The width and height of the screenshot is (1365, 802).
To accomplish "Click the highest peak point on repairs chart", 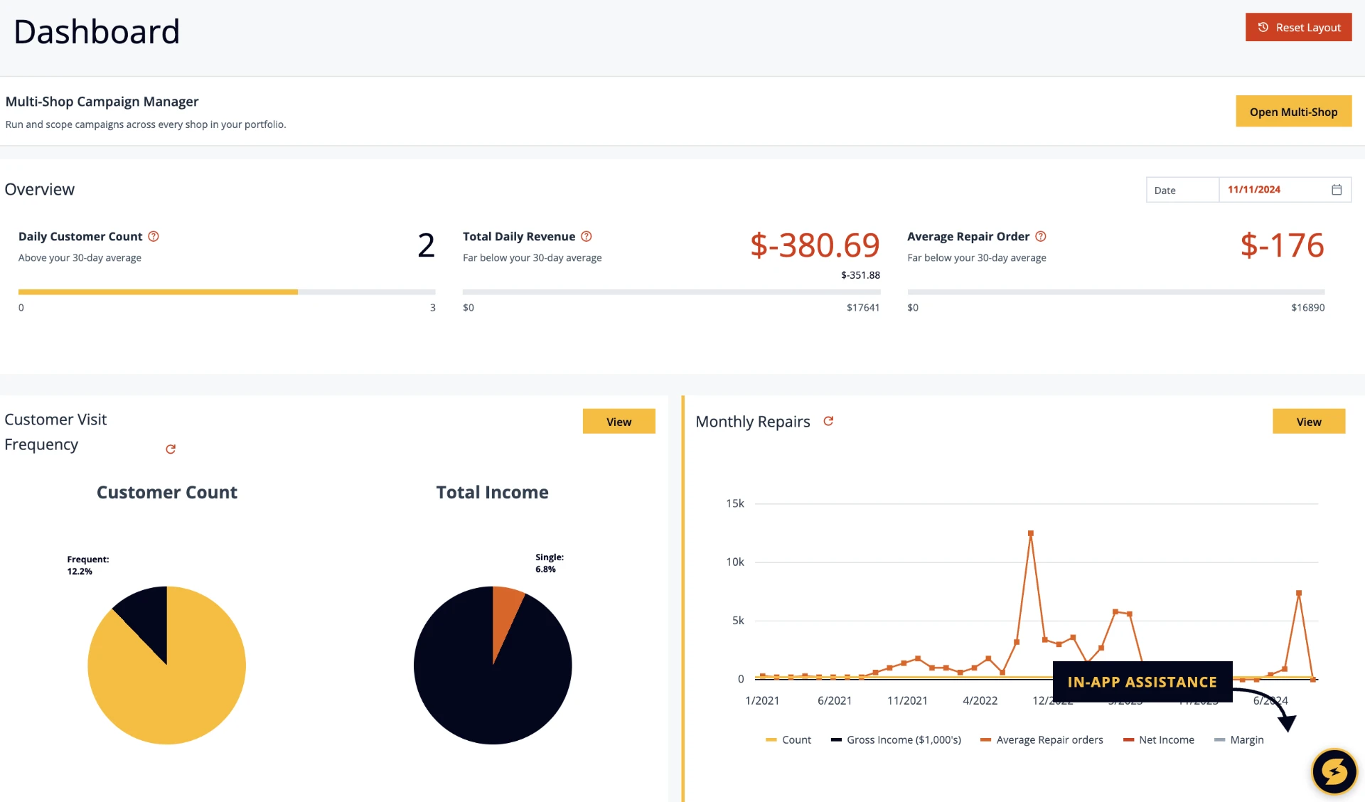I will [x=1030, y=533].
